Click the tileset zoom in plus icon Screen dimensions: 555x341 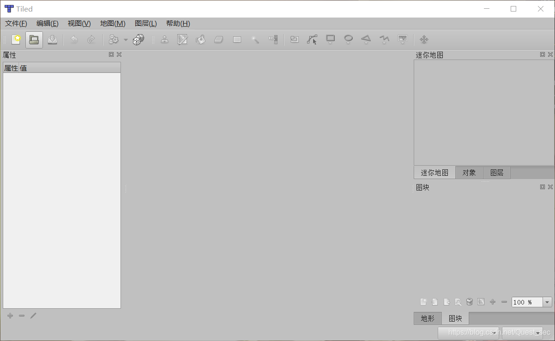(x=493, y=302)
